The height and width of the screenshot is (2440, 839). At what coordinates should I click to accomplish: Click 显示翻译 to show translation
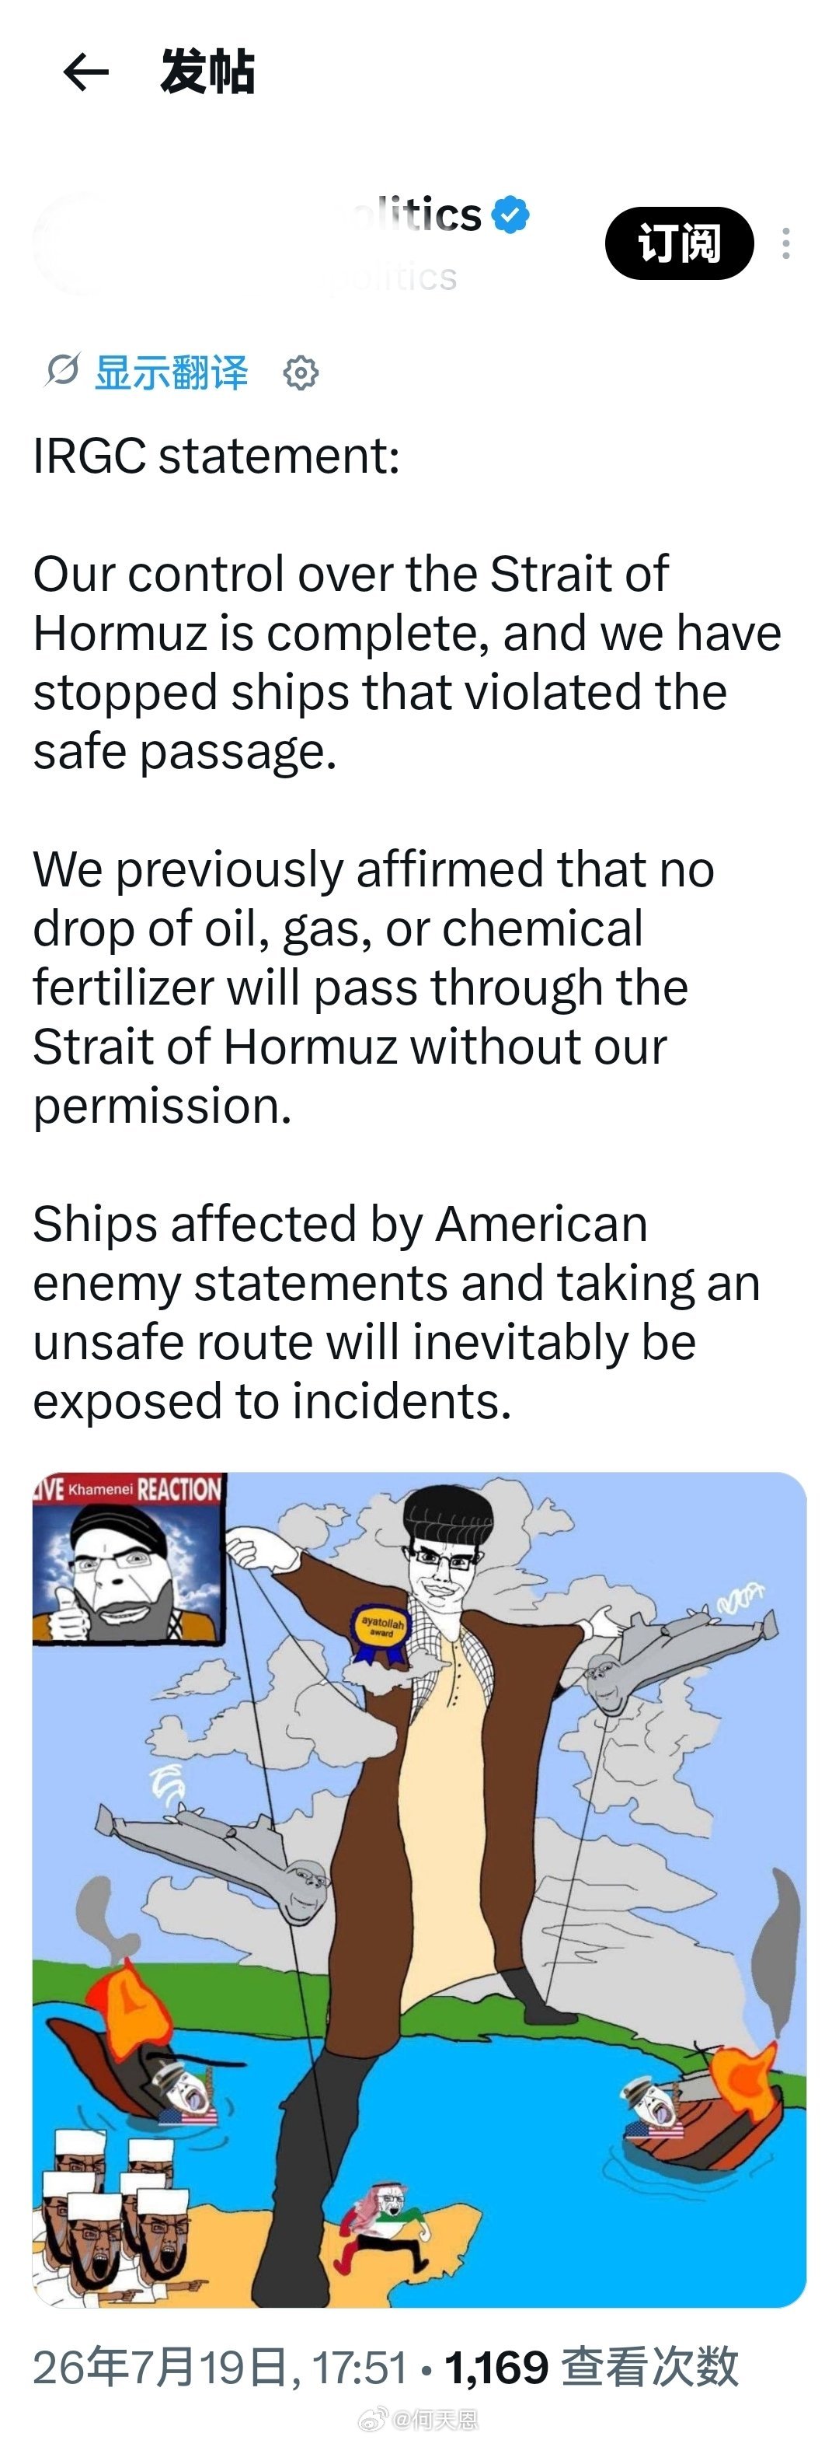coord(171,372)
